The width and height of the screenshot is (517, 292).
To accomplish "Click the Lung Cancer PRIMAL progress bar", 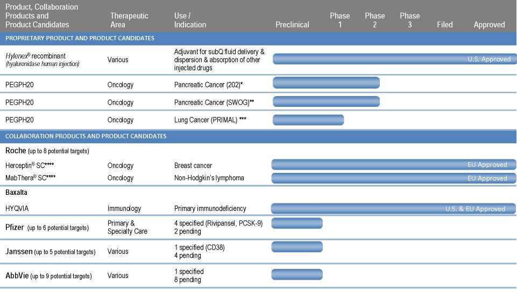I will (x=308, y=120).
